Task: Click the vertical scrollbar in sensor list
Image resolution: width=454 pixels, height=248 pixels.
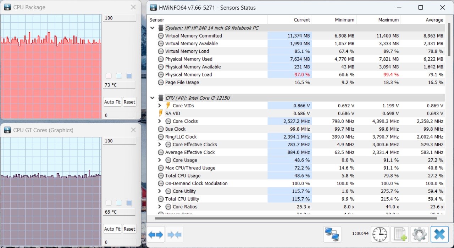Action: coord(449,39)
